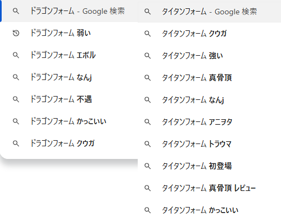Choose the ドラゴンフォーム なんj suggestion
The image size is (281, 218).
(x=69, y=77)
